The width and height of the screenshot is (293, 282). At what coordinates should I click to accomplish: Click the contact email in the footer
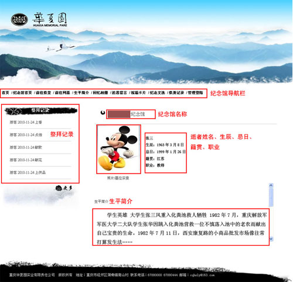tap(203, 275)
